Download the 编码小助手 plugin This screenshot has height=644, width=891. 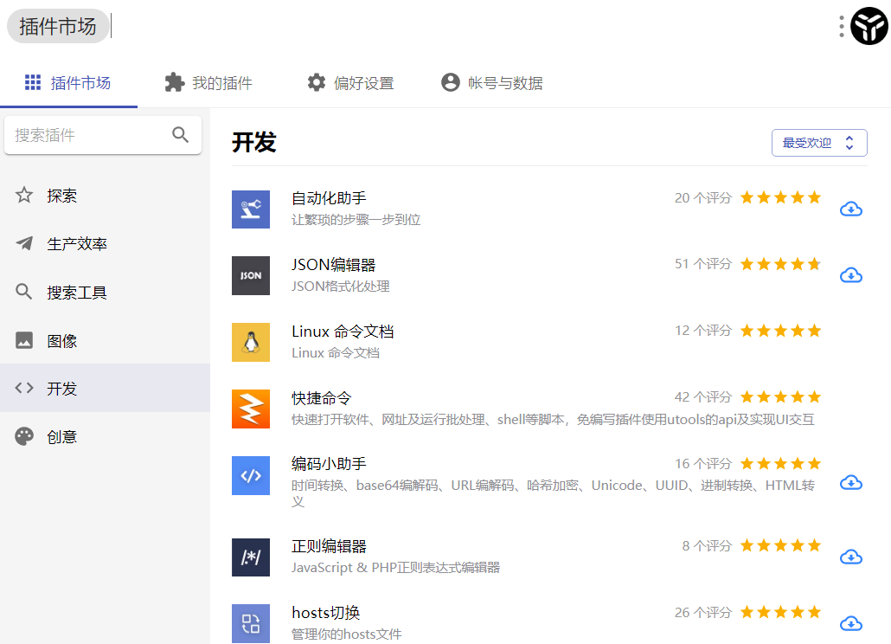pos(850,483)
